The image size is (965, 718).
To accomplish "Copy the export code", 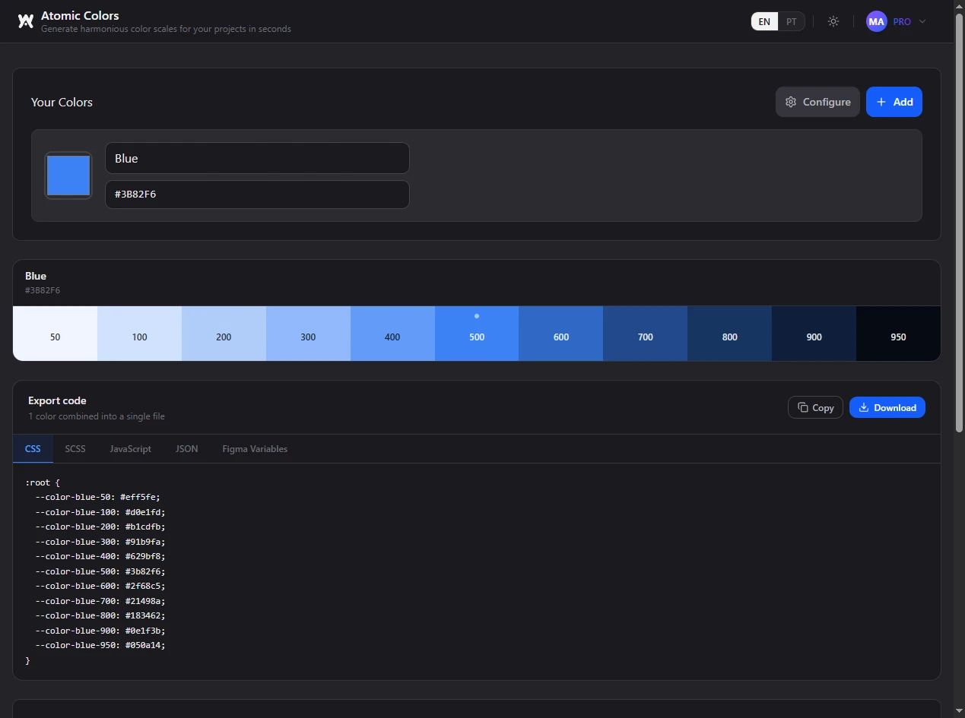I will click(815, 407).
